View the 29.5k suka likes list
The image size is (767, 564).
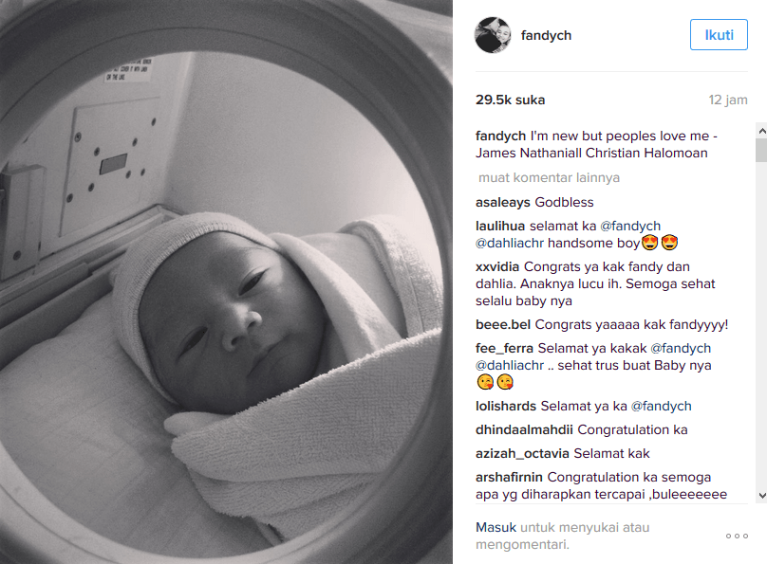coord(510,100)
